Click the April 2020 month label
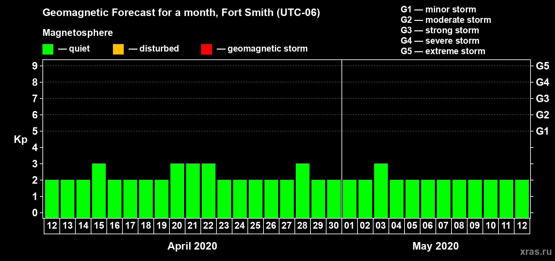Image resolution: width=555 pixels, height=261 pixels. coord(192,246)
